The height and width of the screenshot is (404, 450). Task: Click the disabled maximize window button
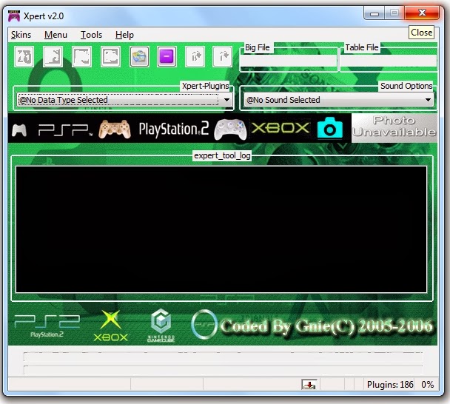[394, 13]
